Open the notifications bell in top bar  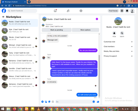pos(127,11)
